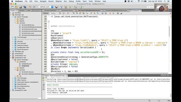Screen dimensions: 181x102
Task: Click the red stop-recording macro icon in editor toolbar
Action: click(110, 13)
